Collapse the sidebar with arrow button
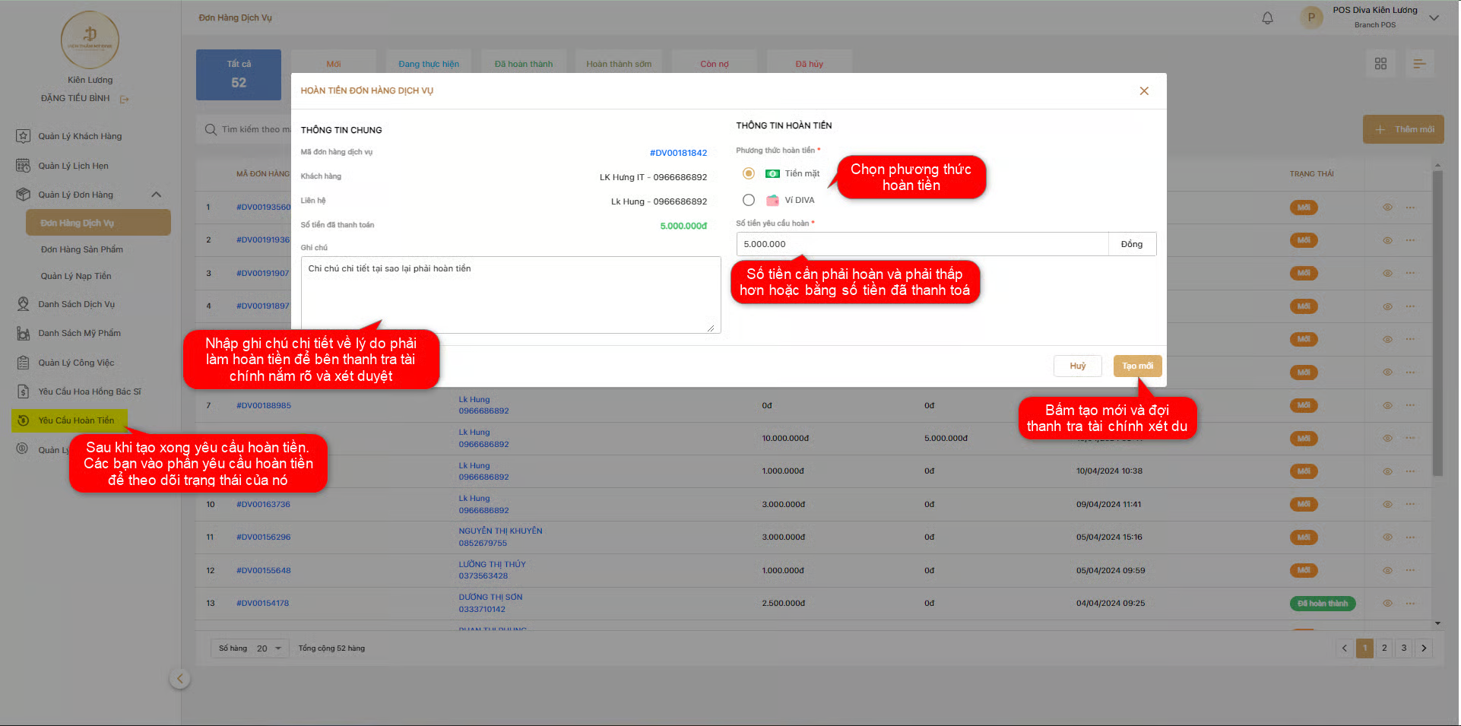Viewport: 1461px width, 726px height. pyautogui.click(x=179, y=679)
